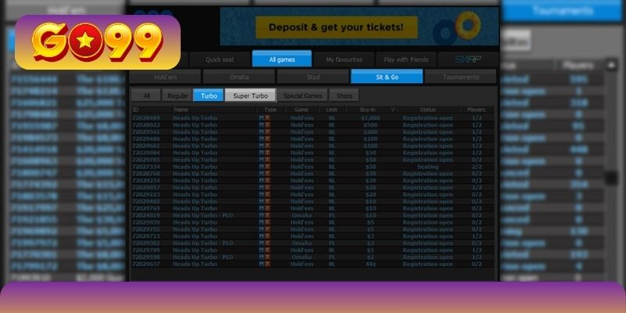
Task: Toggle the Super Turbo filter
Action: click(250, 95)
